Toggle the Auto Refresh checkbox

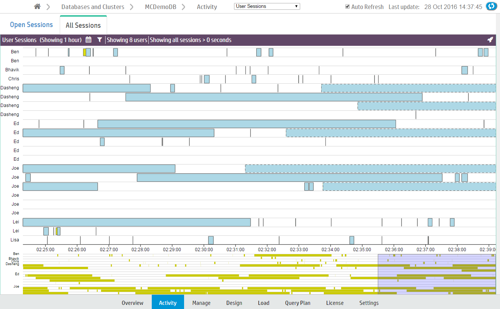point(347,7)
